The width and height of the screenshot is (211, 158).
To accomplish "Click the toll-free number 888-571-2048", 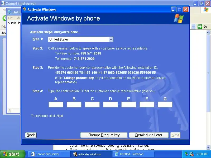I will [91, 53].
